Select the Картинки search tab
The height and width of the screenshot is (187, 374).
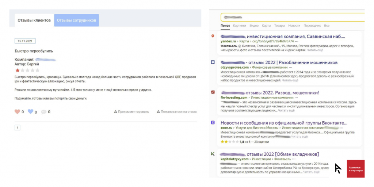(240, 26)
